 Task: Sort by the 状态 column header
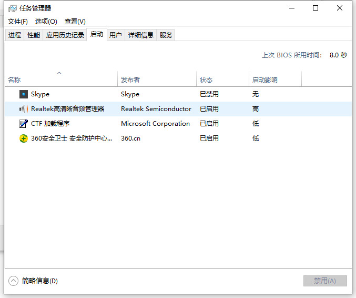[x=223, y=79]
